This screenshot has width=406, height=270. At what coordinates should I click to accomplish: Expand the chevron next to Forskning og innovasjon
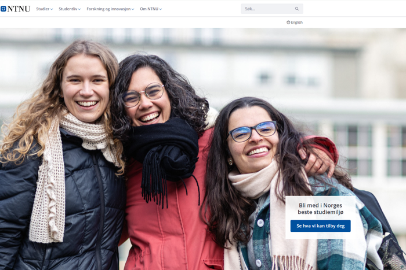(133, 9)
